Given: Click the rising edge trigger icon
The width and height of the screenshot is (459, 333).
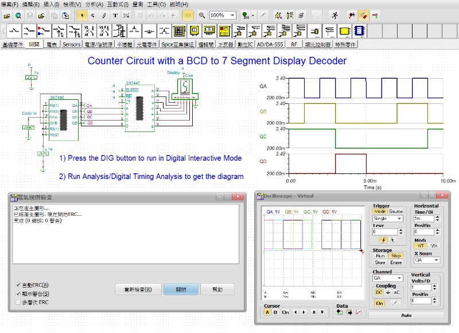Looking at the screenshot, I should pos(382,240).
